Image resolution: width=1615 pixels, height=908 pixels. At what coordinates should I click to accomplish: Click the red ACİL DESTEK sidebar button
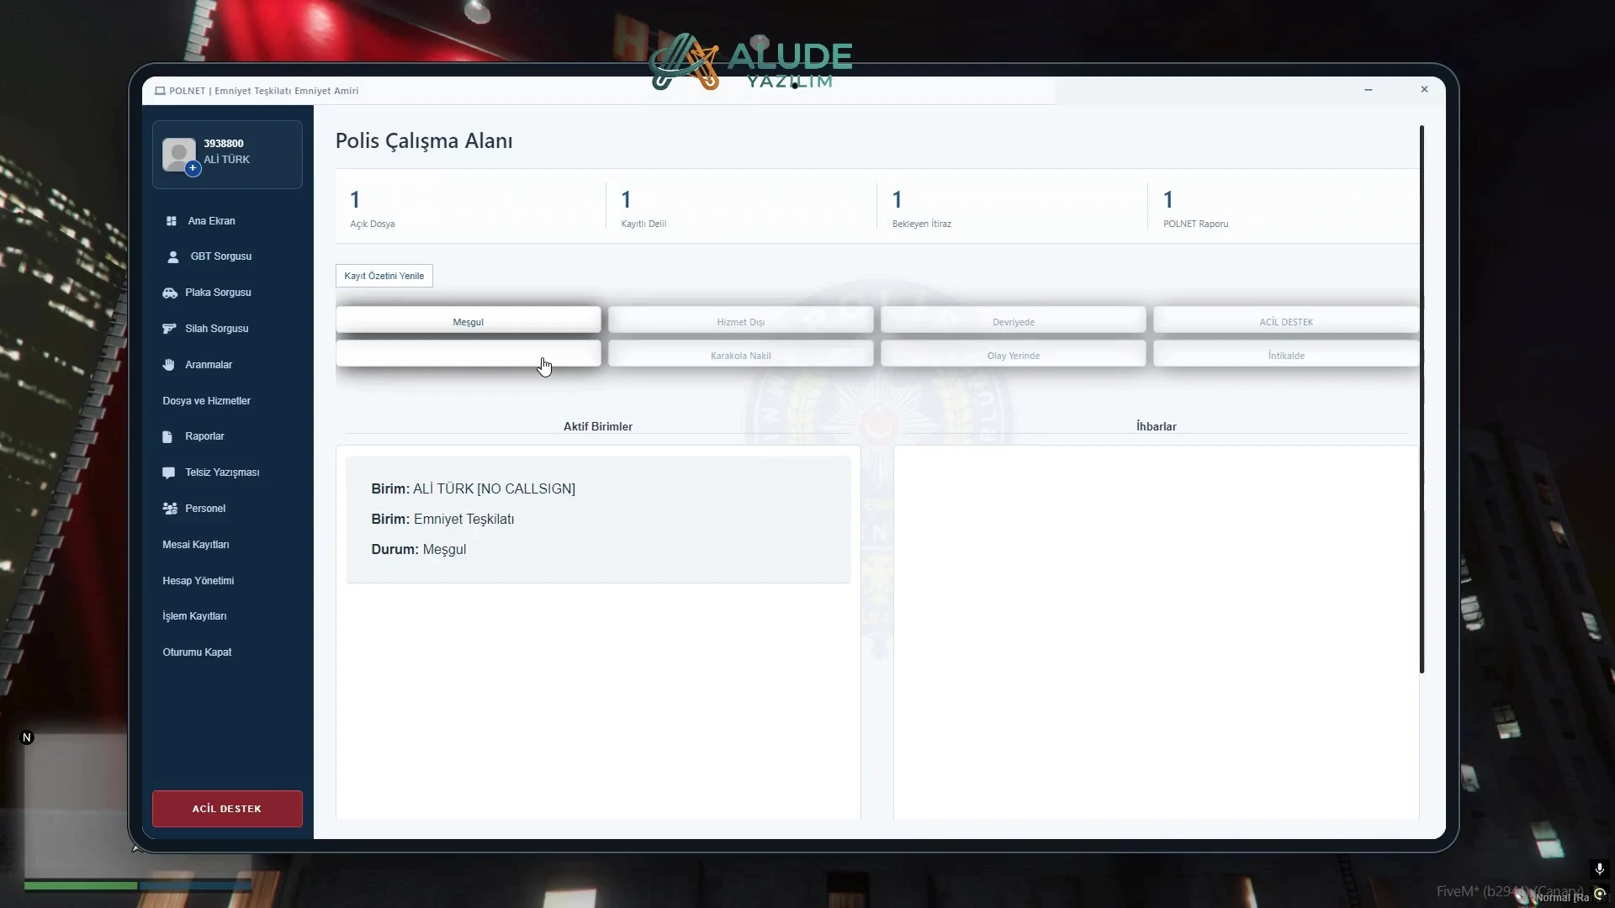point(227,809)
